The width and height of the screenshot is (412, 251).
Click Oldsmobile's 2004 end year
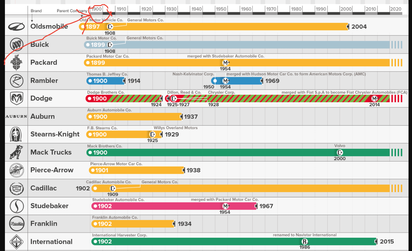point(359,27)
